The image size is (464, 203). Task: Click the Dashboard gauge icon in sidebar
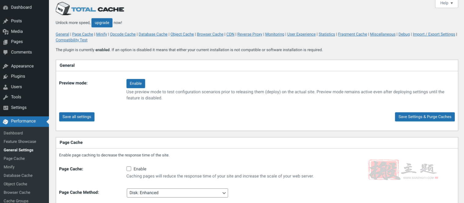[x=6, y=8]
